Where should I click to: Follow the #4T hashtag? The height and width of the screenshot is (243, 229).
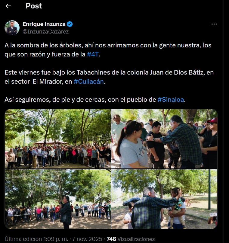pyautogui.click(x=93, y=54)
